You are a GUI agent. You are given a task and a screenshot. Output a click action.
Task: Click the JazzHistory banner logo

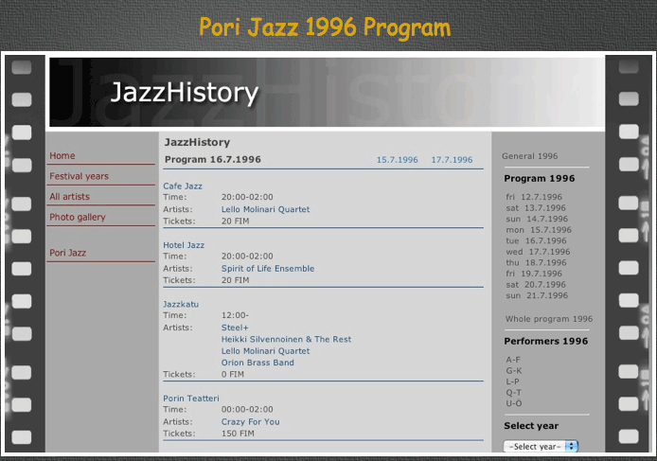click(185, 92)
